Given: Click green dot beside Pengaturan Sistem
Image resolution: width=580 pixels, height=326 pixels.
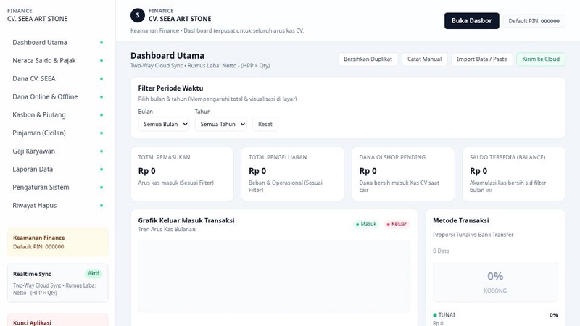Looking at the screenshot, I should [x=101, y=188].
